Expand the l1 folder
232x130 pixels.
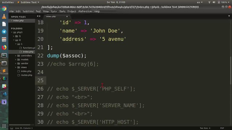coord(14,36)
